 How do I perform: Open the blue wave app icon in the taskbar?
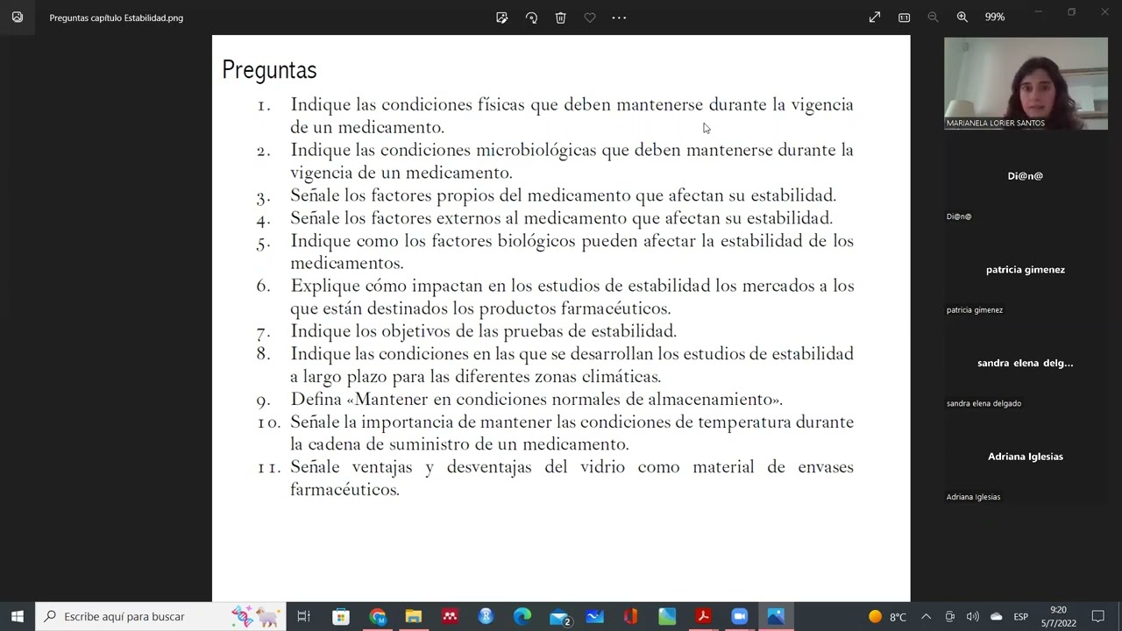click(595, 616)
